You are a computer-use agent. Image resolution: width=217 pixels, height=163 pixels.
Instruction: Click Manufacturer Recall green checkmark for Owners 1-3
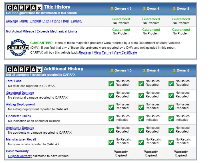point(111,142)
